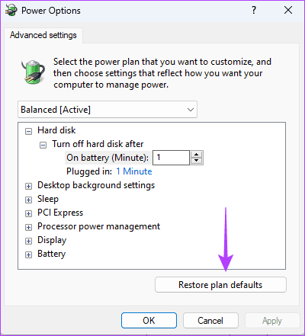305x336 pixels.
Task: Click the Power Options title bar icon
Action: tap(11, 11)
